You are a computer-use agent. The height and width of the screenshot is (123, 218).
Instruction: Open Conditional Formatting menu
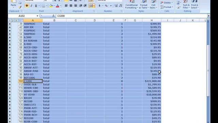coord(131,4)
